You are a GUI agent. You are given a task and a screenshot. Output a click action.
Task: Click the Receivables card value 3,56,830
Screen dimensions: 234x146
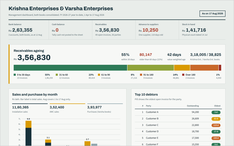[x=109, y=30]
